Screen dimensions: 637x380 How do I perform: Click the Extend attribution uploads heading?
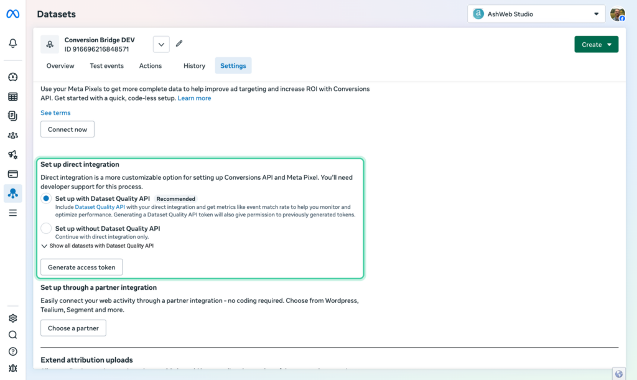86,360
